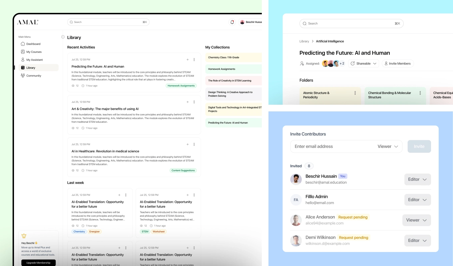This screenshot has height=266, width=453.
Task: Open Design Thinking collection
Action: coord(233,94)
